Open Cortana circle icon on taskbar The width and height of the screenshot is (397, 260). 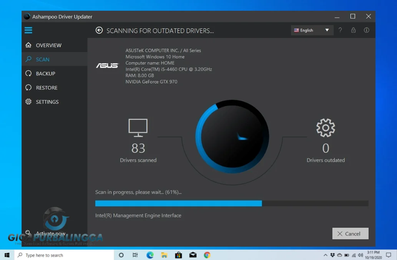pos(121,255)
